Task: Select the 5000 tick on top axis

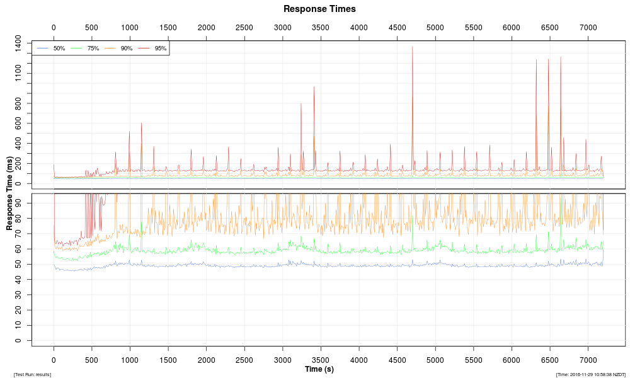Action: pyautogui.click(x=435, y=28)
